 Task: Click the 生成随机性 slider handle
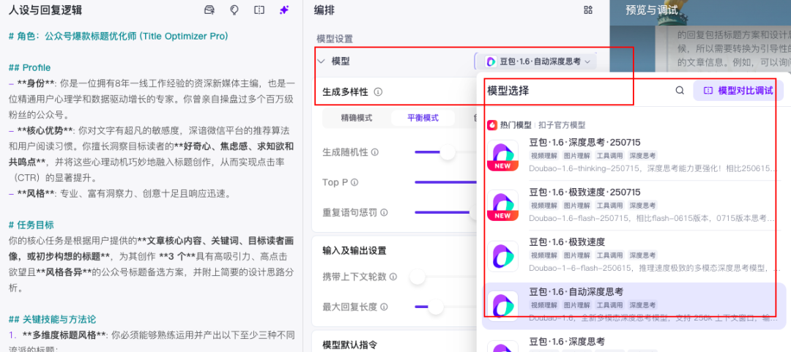click(448, 152)
